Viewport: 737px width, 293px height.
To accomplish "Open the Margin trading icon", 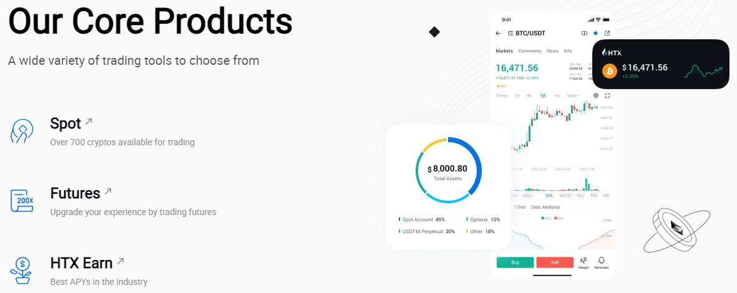I will 583,262.
